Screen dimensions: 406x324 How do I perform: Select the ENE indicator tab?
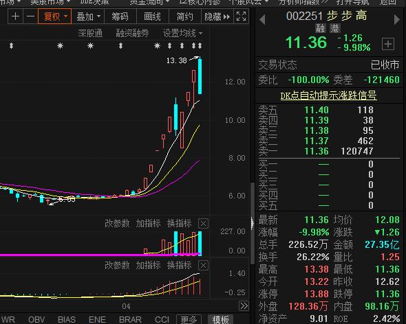click(97, 320)
